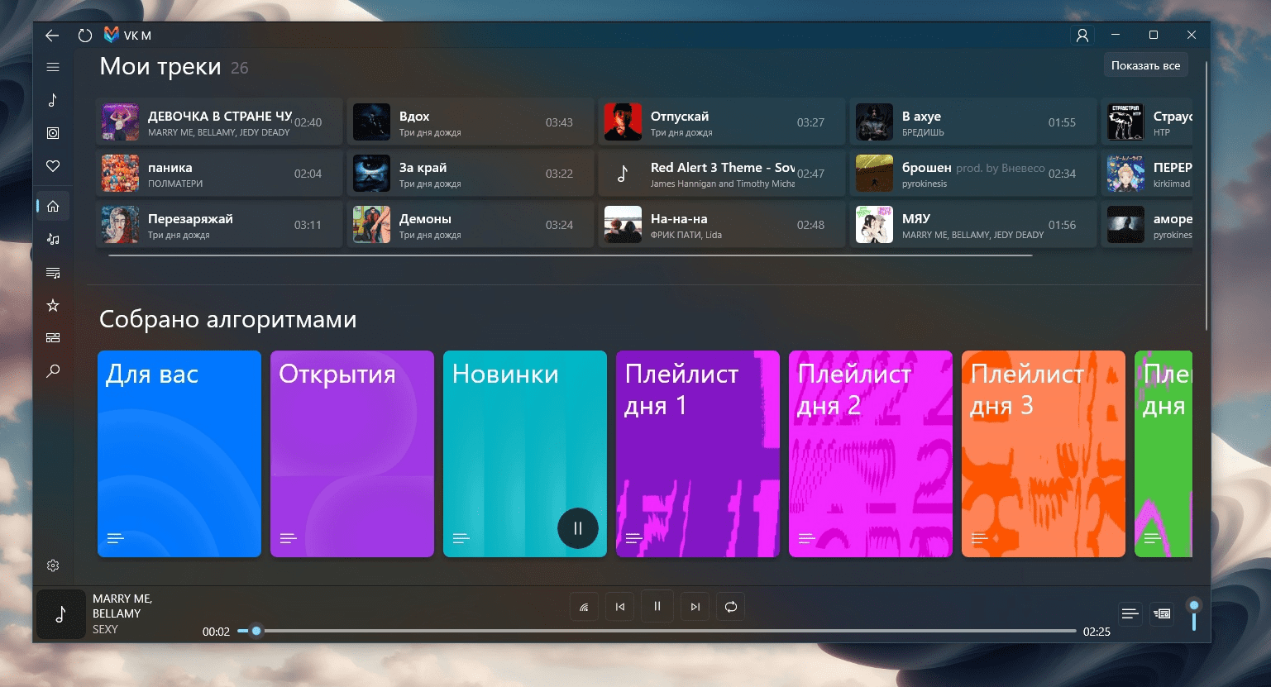Play the track МЯУ
Viewport: 1271px width, 687px height.
[973, 225]
